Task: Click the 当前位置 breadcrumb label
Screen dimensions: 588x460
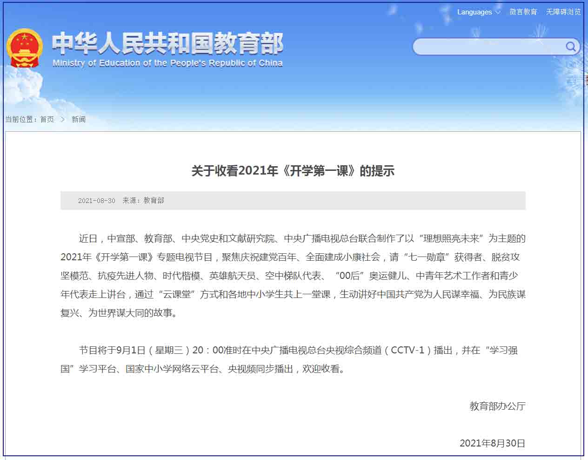Action: 21,120
